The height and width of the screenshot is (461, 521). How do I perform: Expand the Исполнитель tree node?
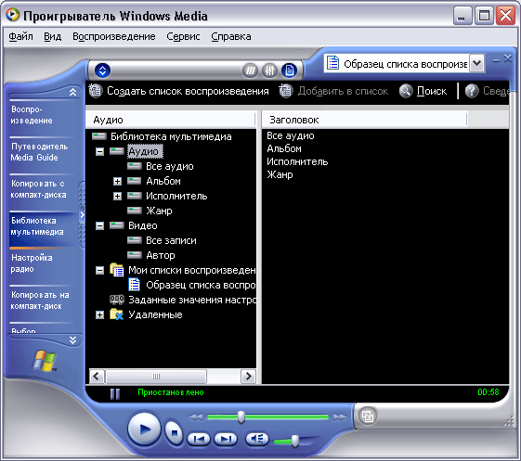[x=117, y=196]
